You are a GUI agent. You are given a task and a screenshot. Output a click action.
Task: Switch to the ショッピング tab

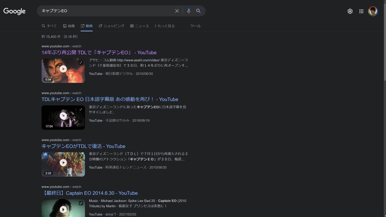point(112,26)
